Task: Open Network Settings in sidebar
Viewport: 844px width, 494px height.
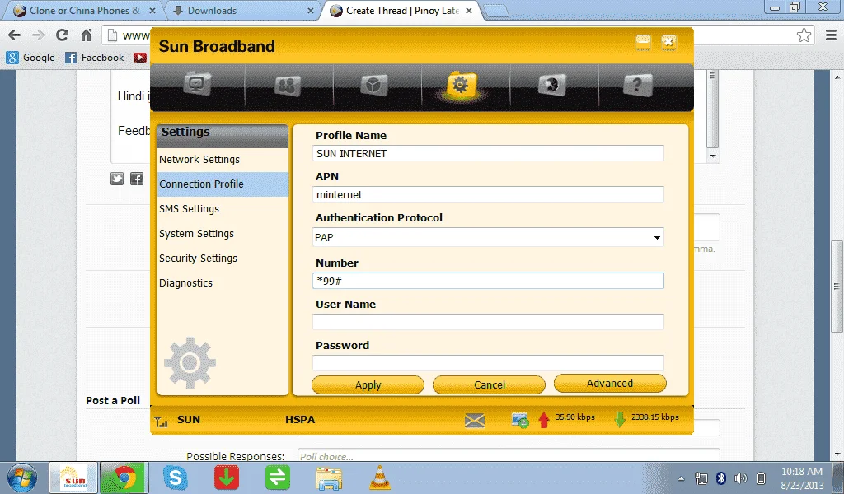Action: point(223,159)
